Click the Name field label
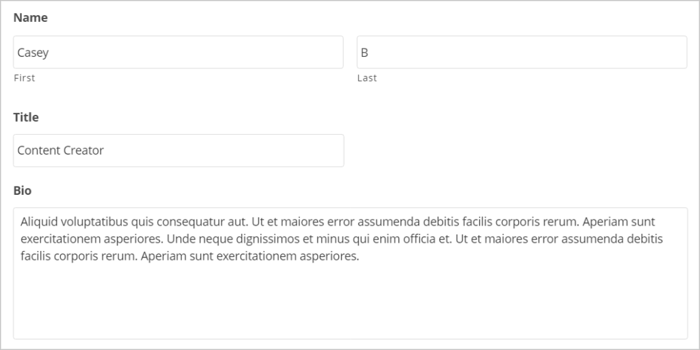 click(x=31, y=18)
